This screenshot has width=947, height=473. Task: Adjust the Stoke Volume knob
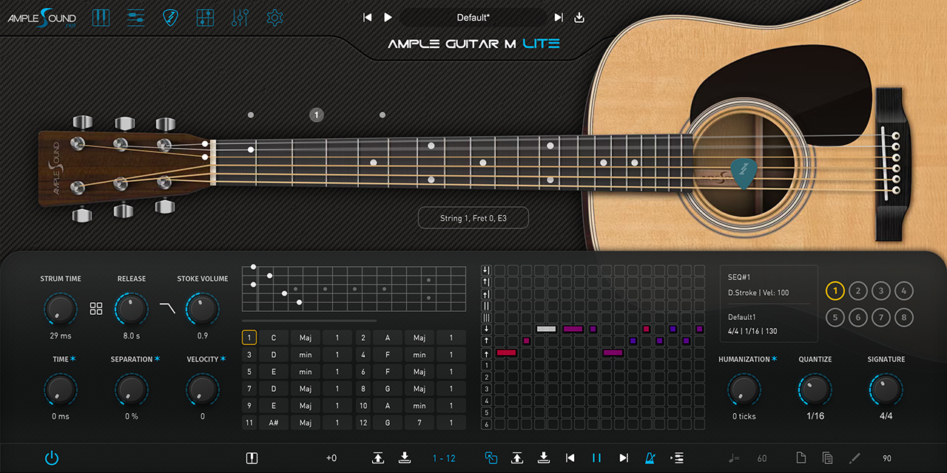point(202,308)
